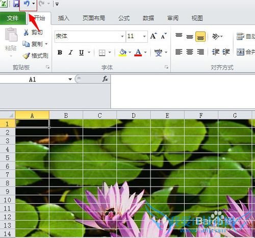Click the 粘贴 (Paste) clipboard icon
This screenshot has height=238, width=255.
[11, 35]
